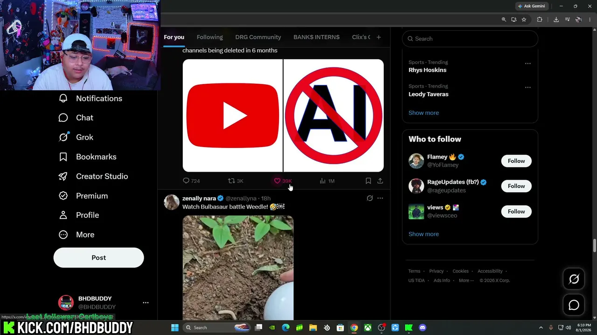Open the Chrome three-dot menu
597x335 pixels.
coord(590,20)
